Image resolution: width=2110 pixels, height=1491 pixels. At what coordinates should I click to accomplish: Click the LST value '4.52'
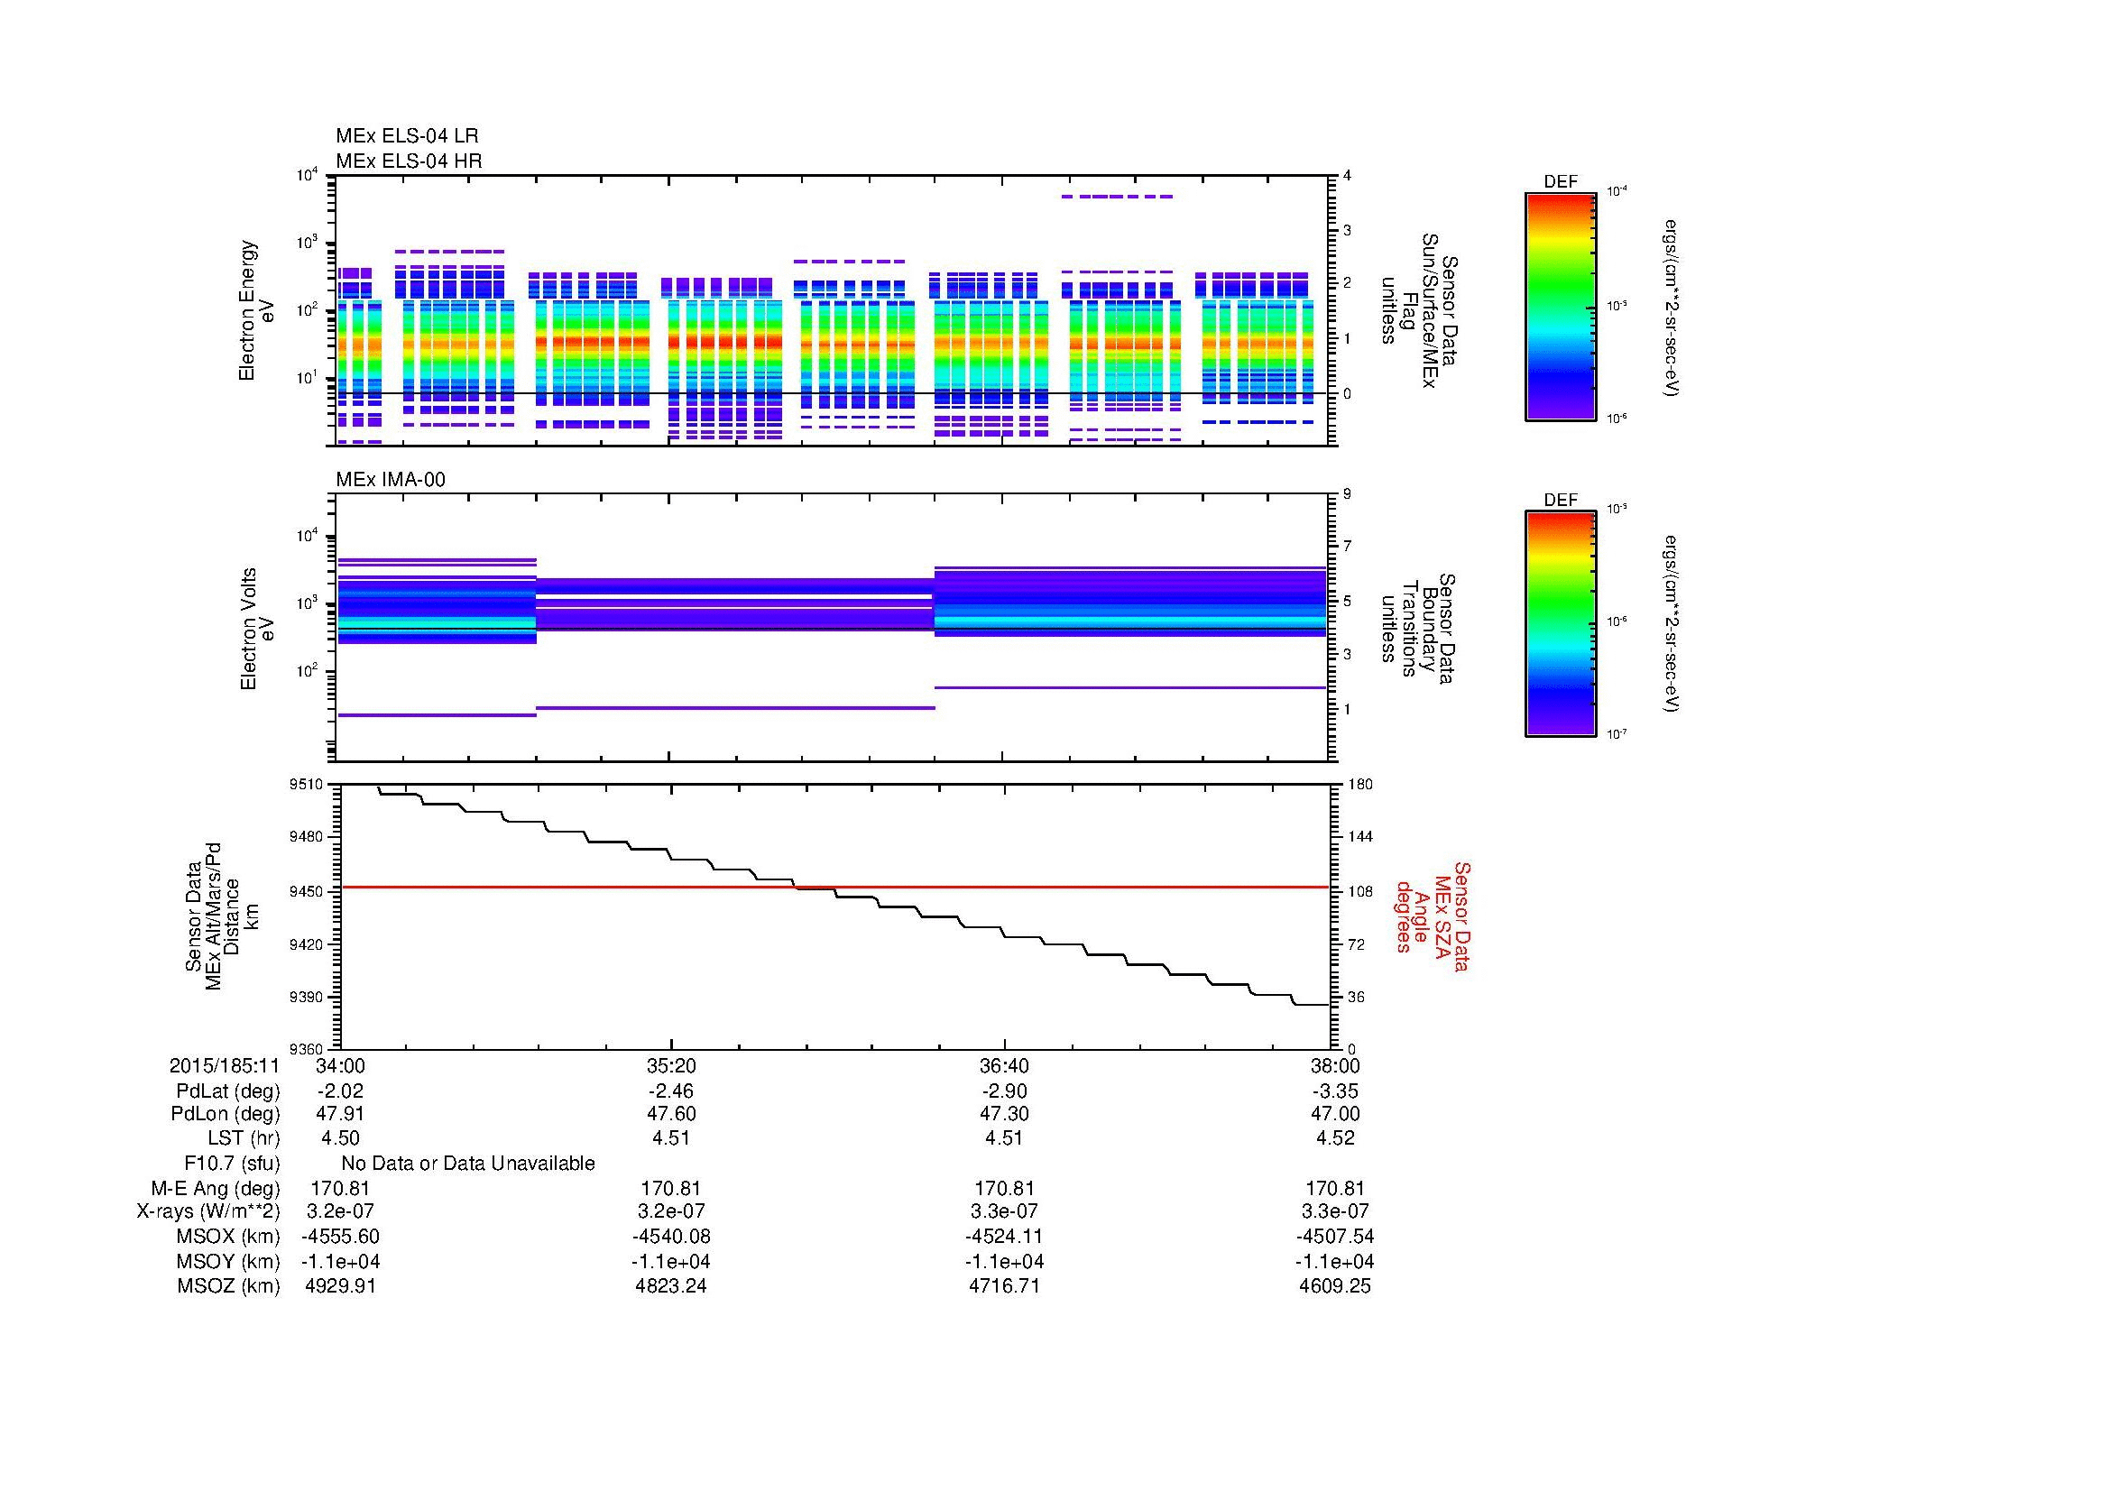[1334, 1138]
